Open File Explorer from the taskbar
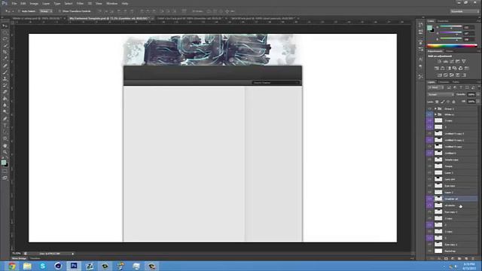This screenshot has height=271, width=482. pyautogui.click(x=27, y=266)
